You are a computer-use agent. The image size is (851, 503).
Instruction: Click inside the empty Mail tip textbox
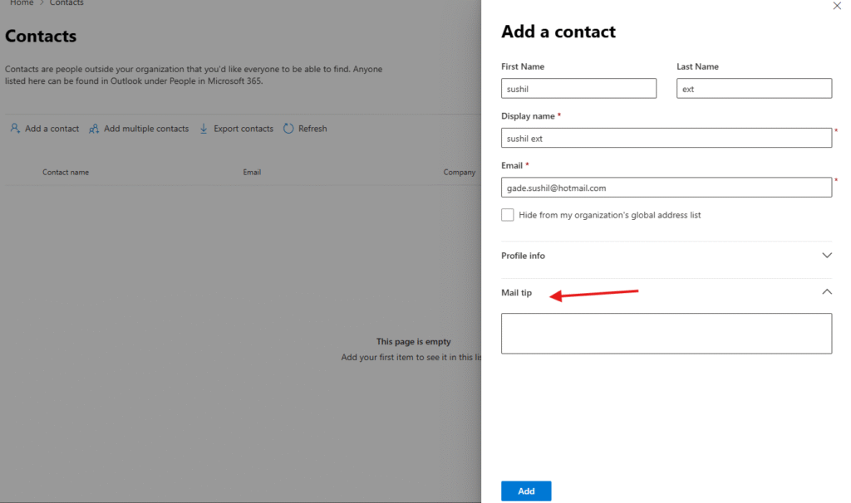pos(666,334)
